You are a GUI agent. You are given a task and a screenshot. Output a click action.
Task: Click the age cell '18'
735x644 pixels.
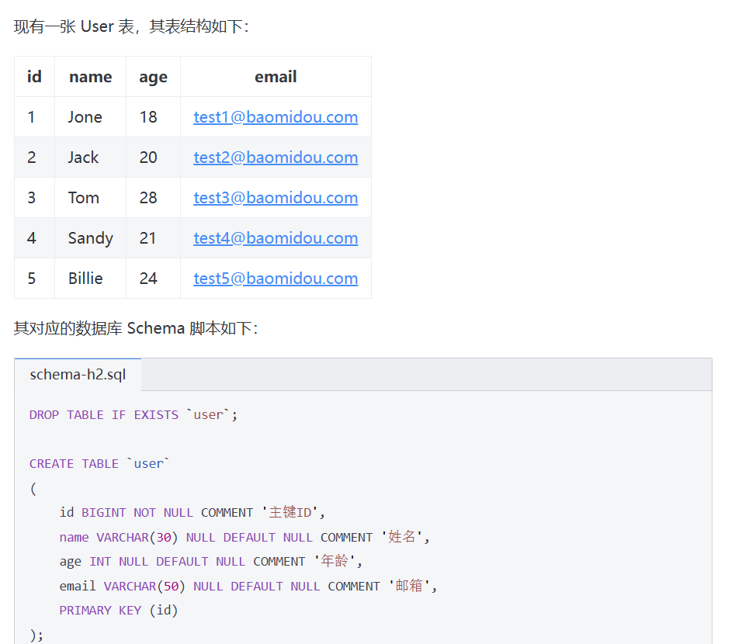(153, 117)
